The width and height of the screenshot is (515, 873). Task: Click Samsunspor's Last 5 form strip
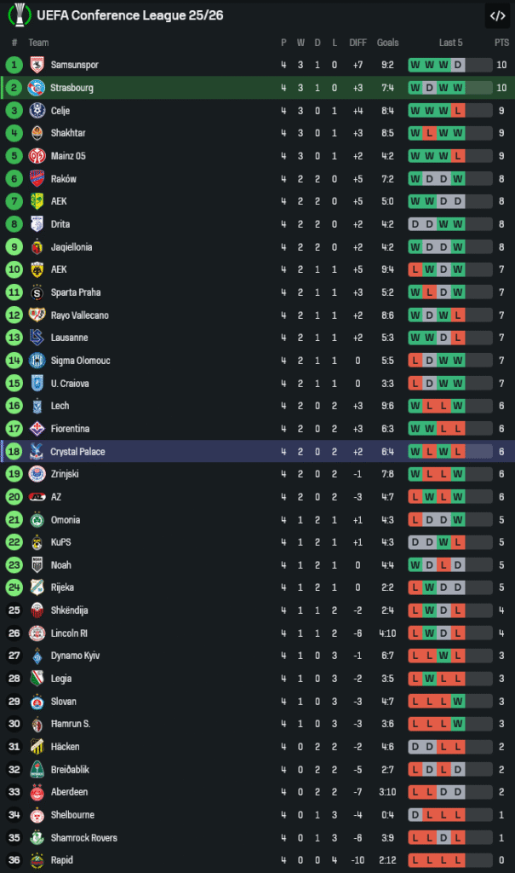[449, 65]
